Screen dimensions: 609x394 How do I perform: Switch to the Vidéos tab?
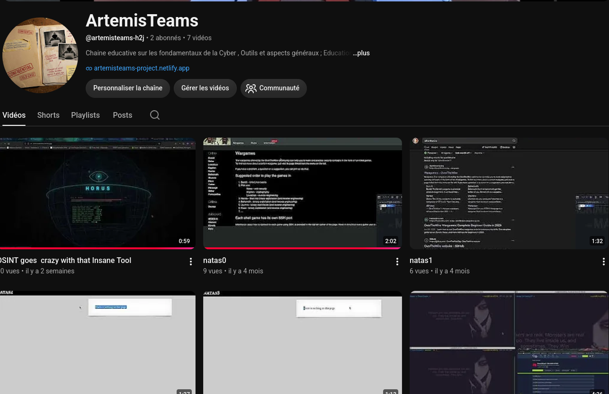(x=14, y=115)
